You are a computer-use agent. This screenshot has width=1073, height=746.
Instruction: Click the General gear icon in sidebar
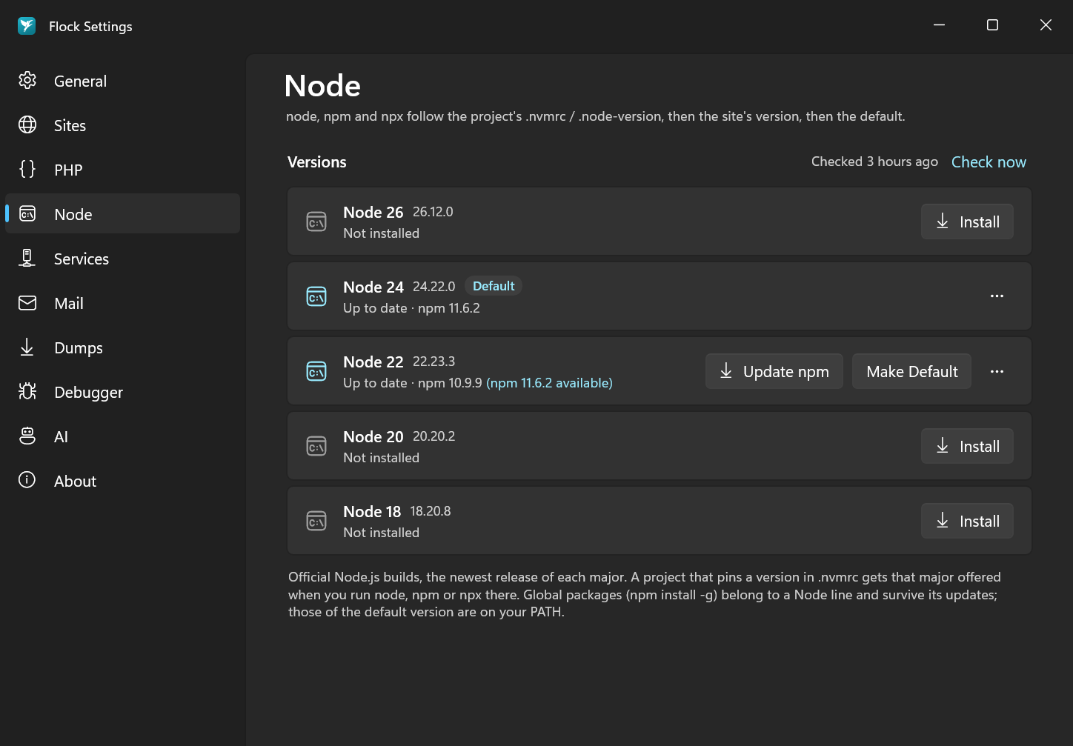27,80
